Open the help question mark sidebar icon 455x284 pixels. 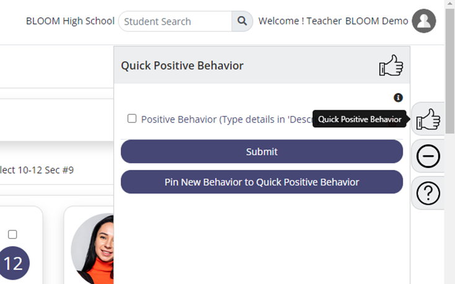(428, 193)
